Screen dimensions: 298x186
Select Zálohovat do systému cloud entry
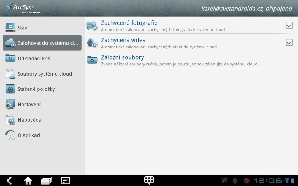coord(42,43)
